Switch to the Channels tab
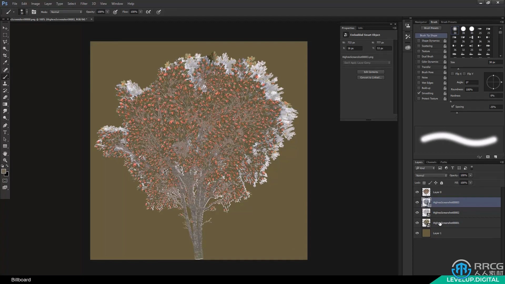Viewport: 505px width, 284px height. tap(431, 162)
